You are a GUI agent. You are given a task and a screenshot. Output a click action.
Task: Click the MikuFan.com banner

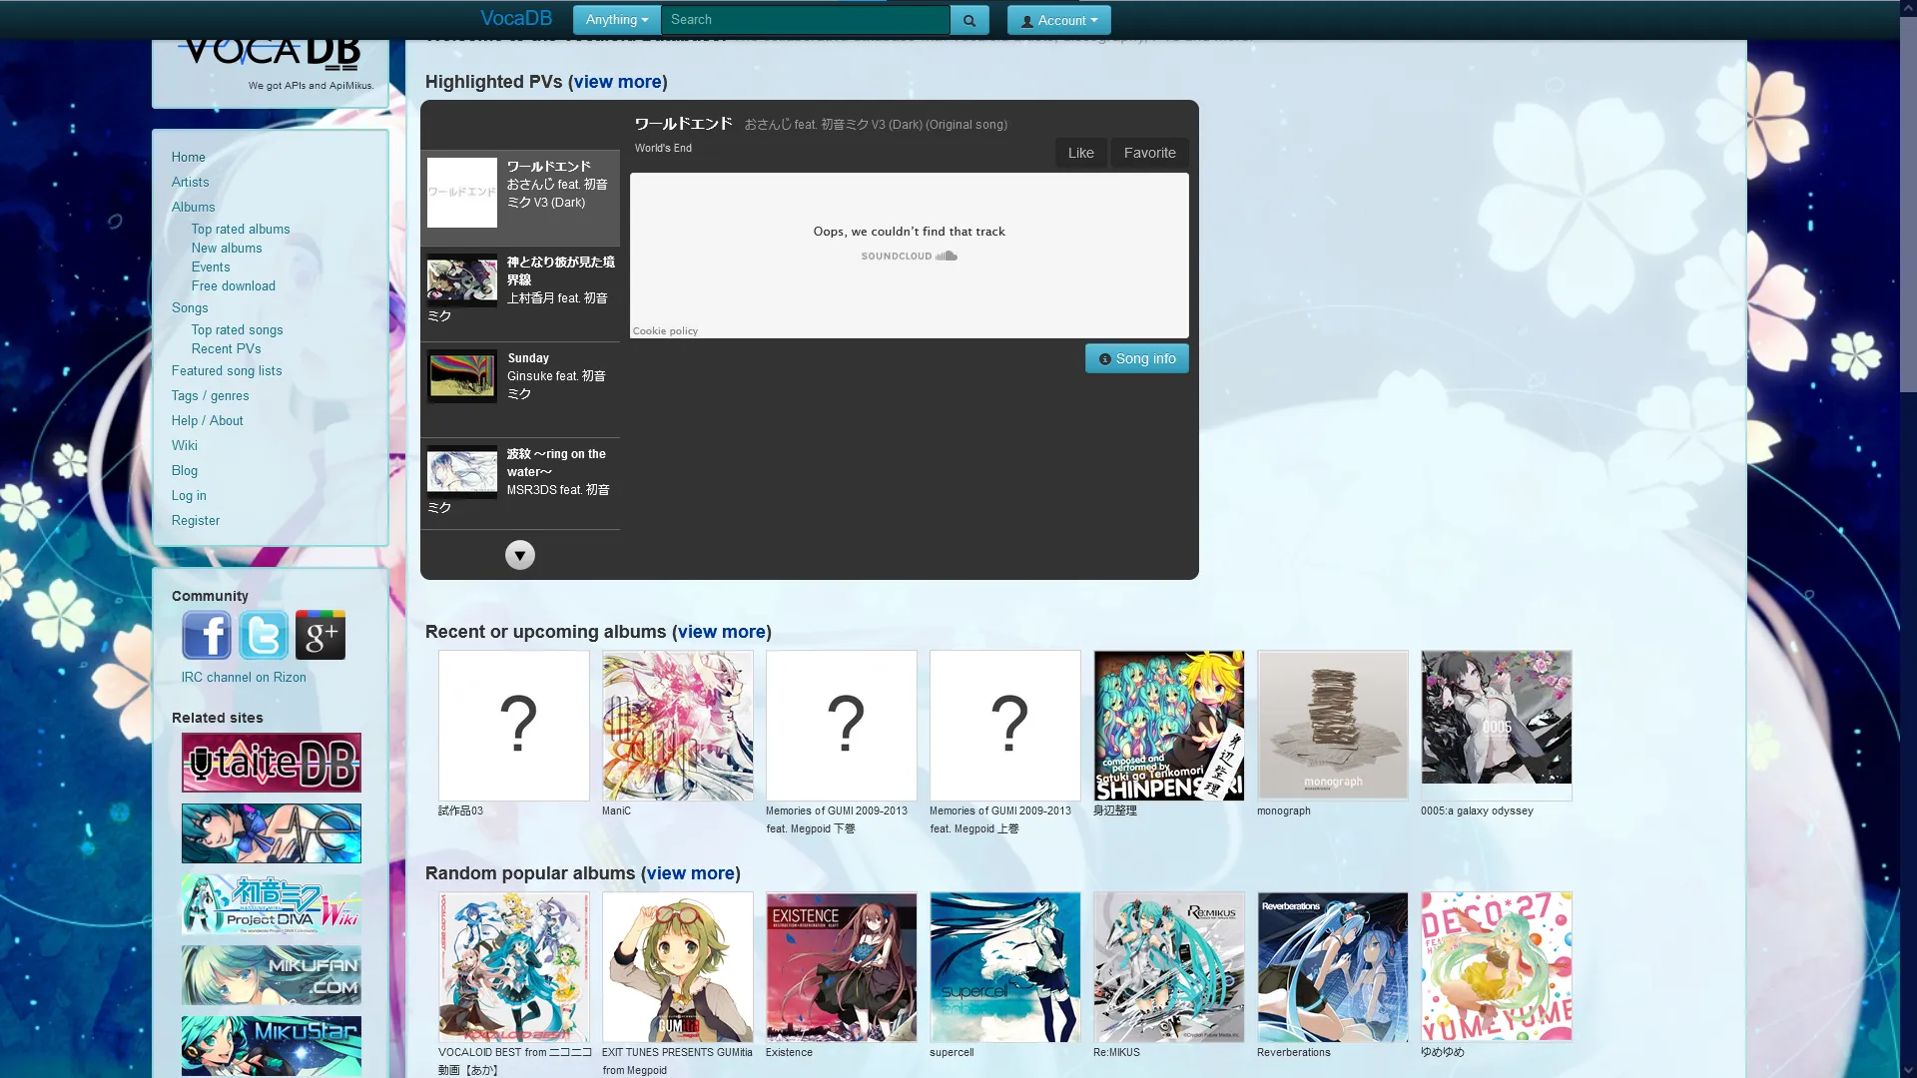point(272,975)
